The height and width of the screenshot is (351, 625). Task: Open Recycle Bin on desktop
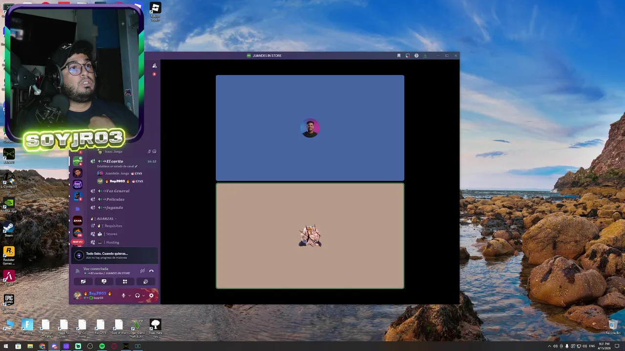(x=613, y=327)
